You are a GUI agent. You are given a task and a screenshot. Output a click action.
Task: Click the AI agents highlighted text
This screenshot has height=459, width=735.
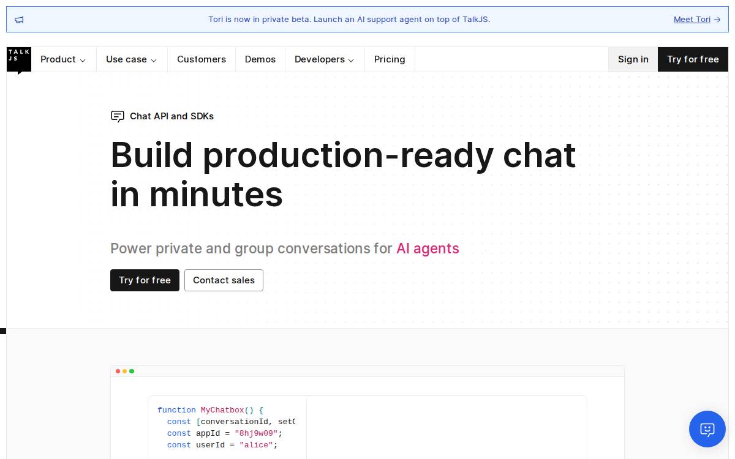428,248
